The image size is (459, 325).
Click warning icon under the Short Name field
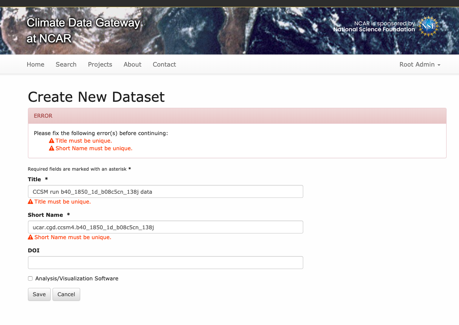tap(31, 237)
